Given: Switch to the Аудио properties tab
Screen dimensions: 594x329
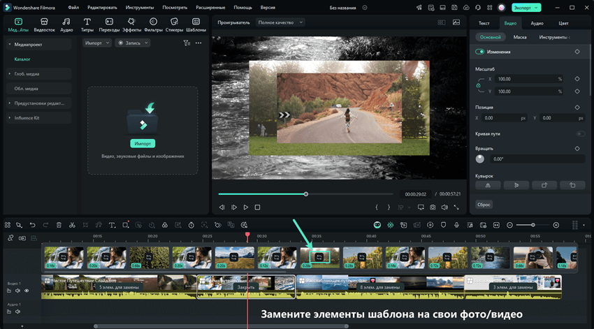Looking at the screenshot, I should pyautogui.click(x=537, y=23).
